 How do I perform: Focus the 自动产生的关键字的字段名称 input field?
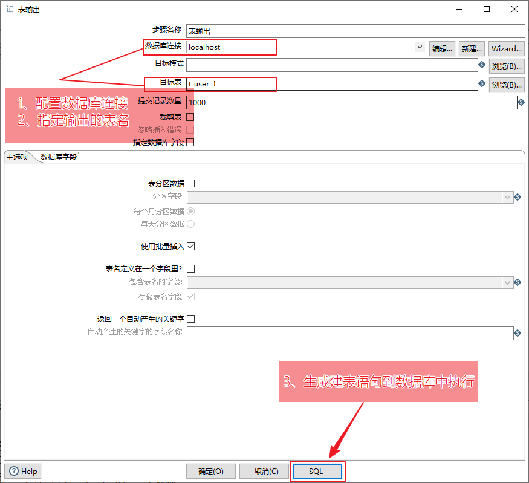[x=350, y=333]
